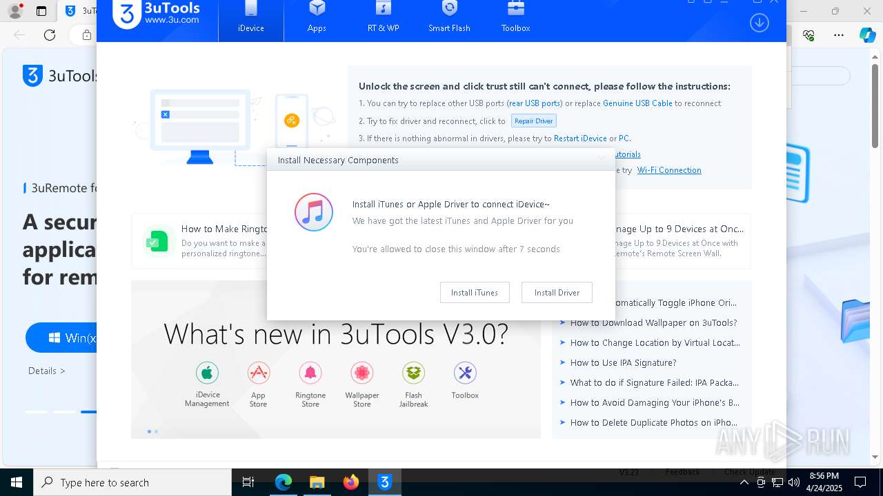Click the 3uTools taskbar icon
Viewport: 883px width, 496px height.
tap(385, 482)
